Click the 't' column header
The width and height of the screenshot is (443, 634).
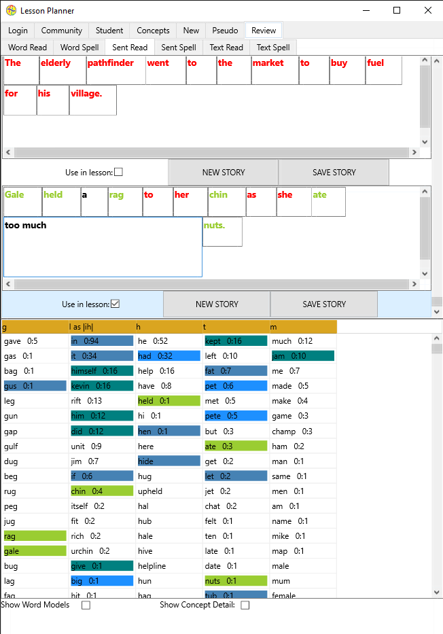click(236, 327)
